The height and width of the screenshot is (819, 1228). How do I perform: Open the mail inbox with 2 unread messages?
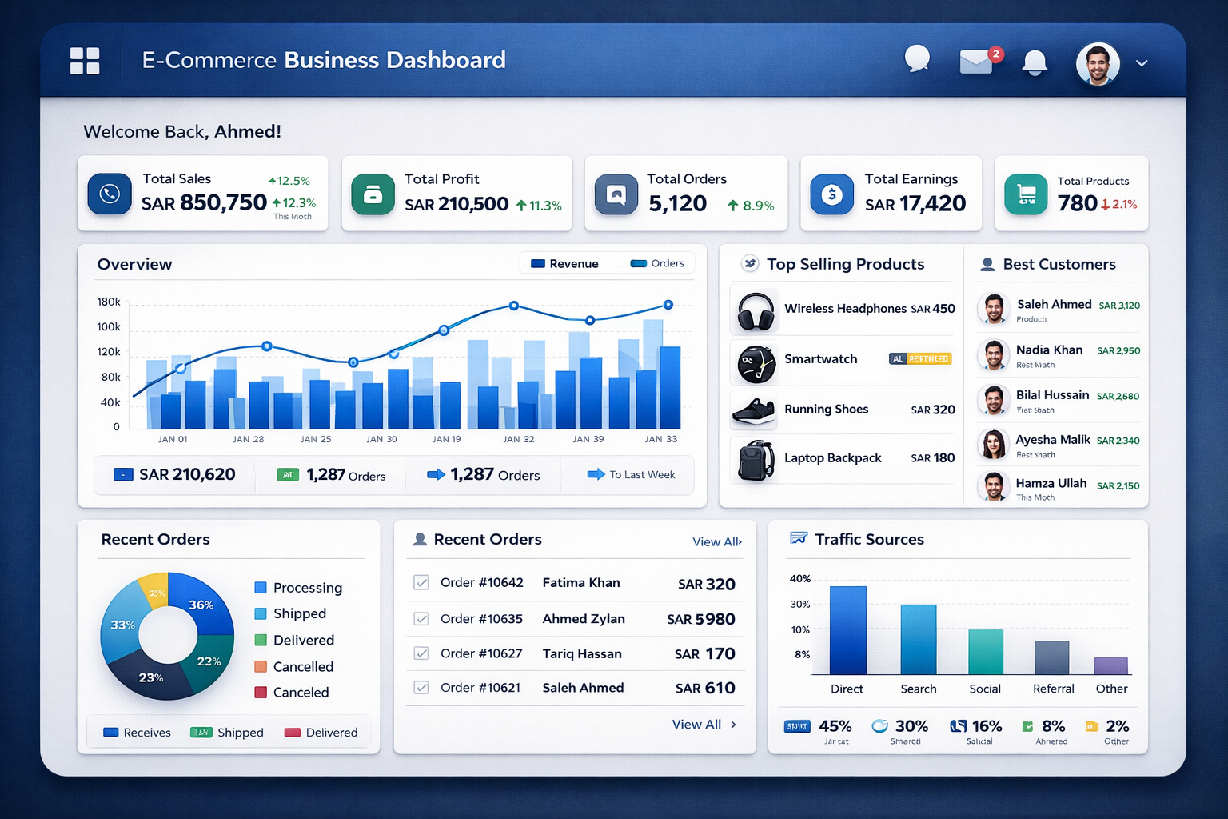click(x=976, y=60)
